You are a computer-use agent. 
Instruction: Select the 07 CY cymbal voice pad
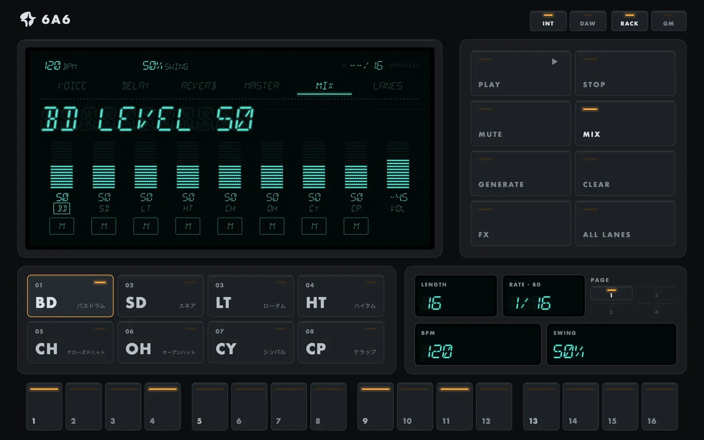pyautogui.click(x=251, y=342)
